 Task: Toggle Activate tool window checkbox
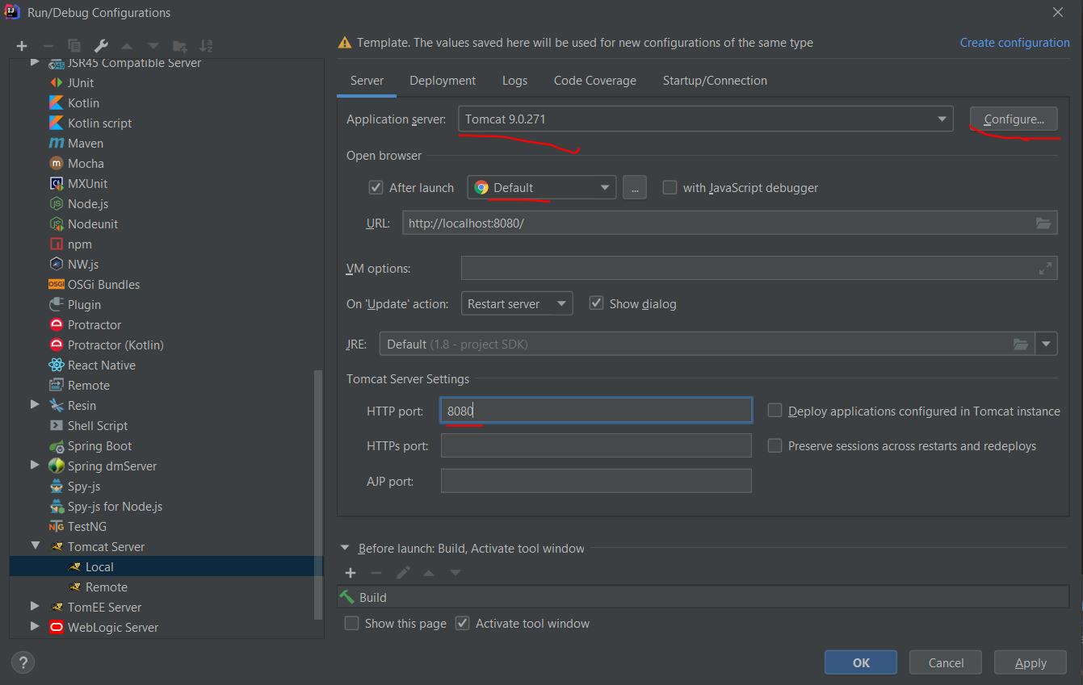[462, 623]
